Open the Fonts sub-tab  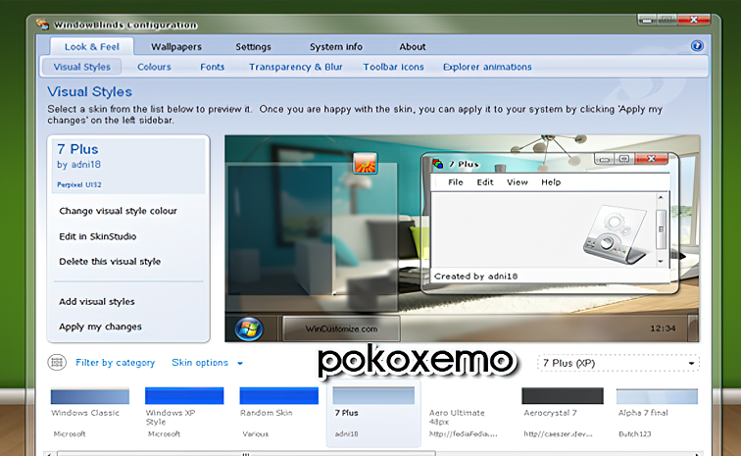pos(212,67)
